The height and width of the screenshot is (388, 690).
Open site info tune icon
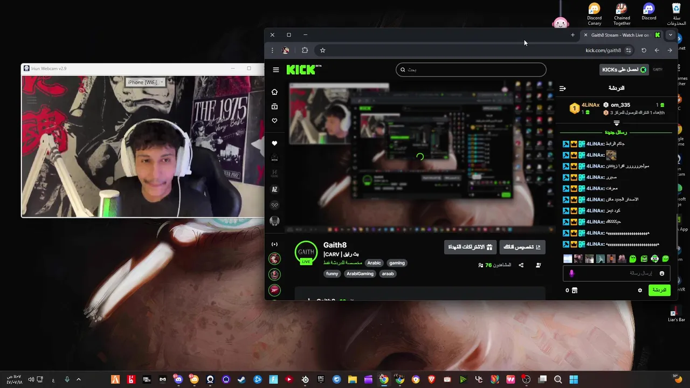(628, 50)
